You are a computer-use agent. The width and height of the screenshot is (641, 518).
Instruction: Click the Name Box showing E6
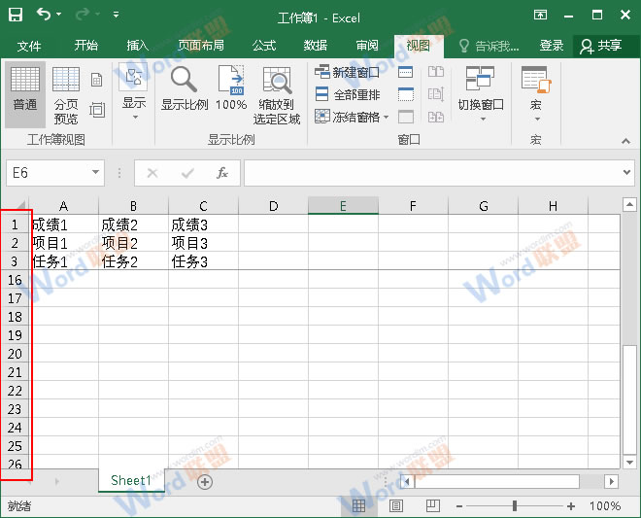(x=49, y=173)
